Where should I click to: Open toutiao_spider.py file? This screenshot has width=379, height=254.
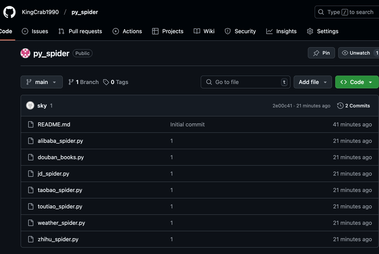tap(60, 207)
